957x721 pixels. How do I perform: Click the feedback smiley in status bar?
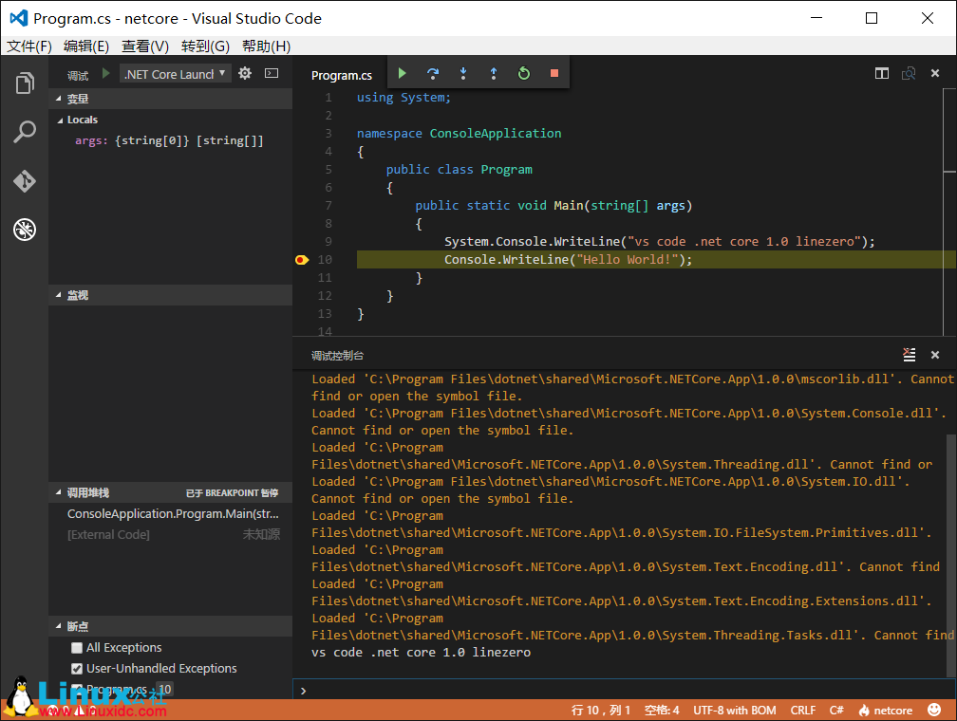pyautogui.click(x=934, y=710)
